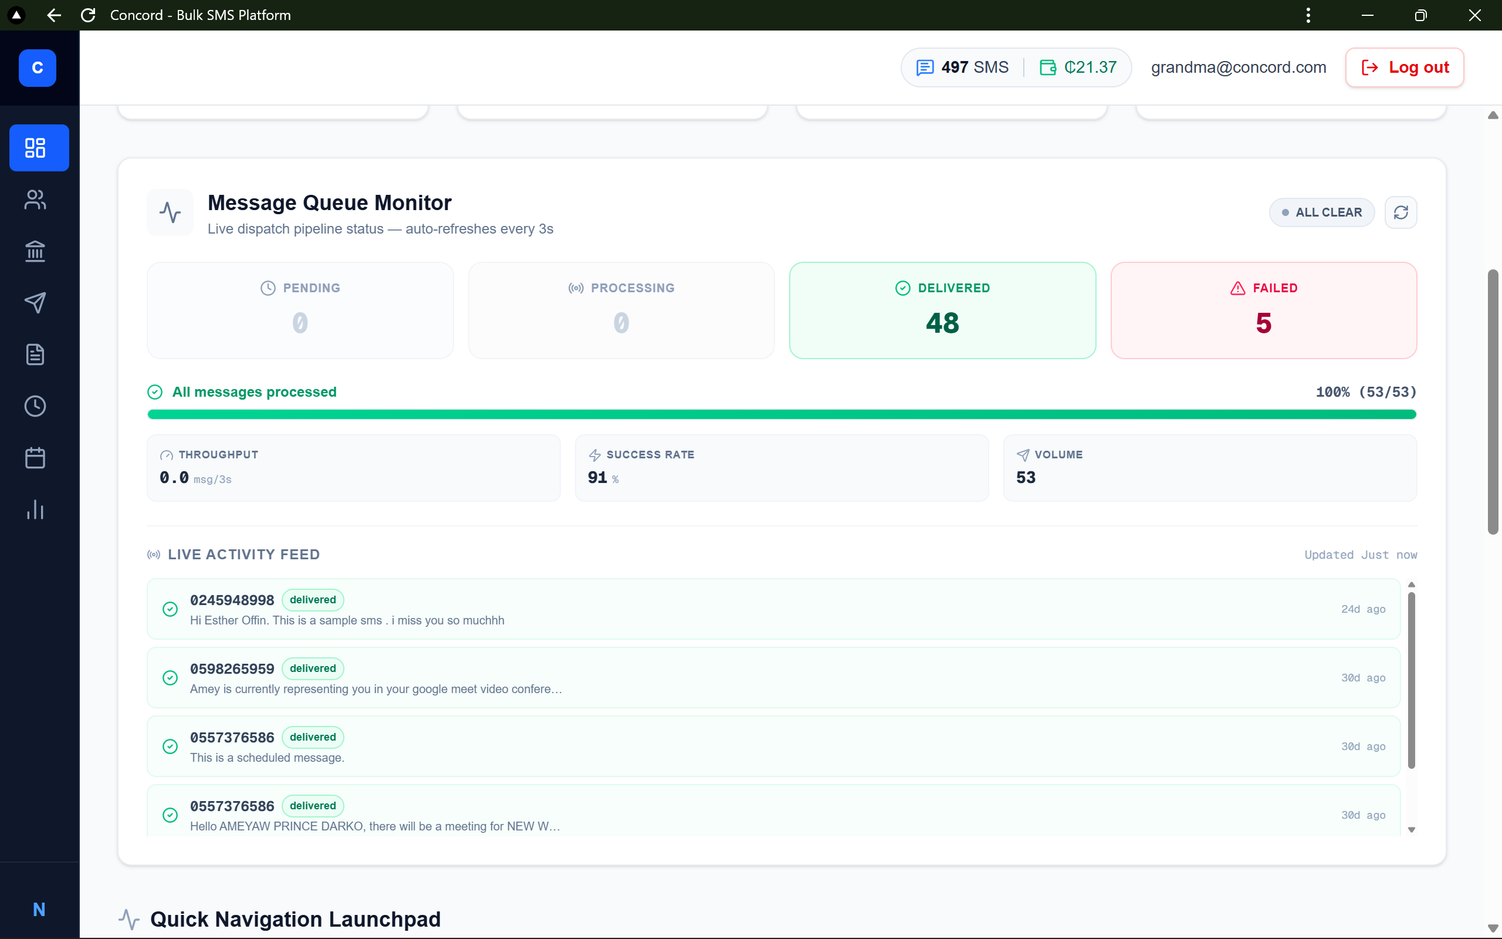Click the Quick Navigation Launchpad heading
Screen dimensions: 1502x939
click(x=296, y=919)
